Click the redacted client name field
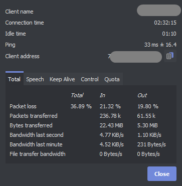The width and height of the screenshot is (182, 186). (x=159, y=11)
